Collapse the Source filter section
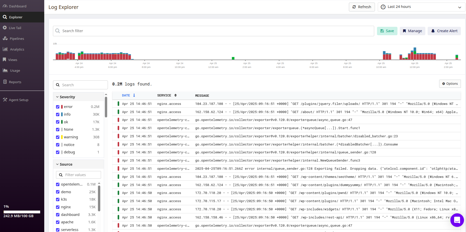This screenshot has width=466, height=232. 57,164
